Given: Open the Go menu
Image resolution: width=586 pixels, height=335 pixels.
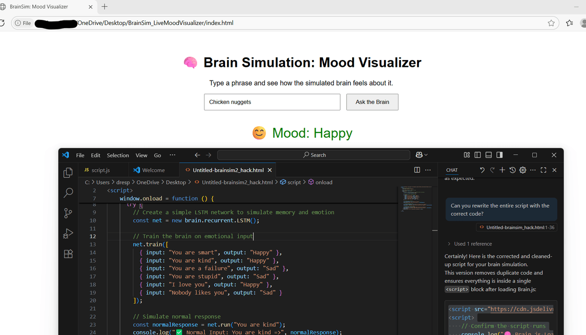Looking at the screenshot, I should [157, 155].
